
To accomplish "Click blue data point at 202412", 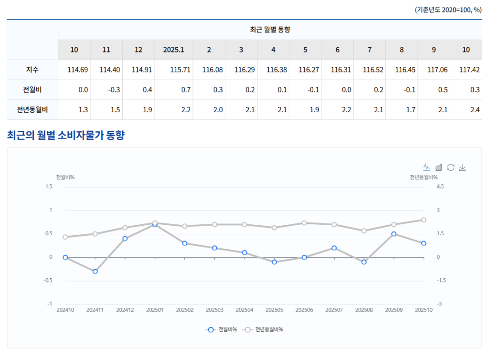I will (x=125, y=239).
